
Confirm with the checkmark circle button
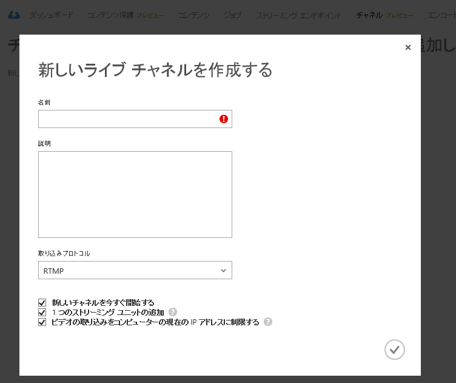click(394, 350)
